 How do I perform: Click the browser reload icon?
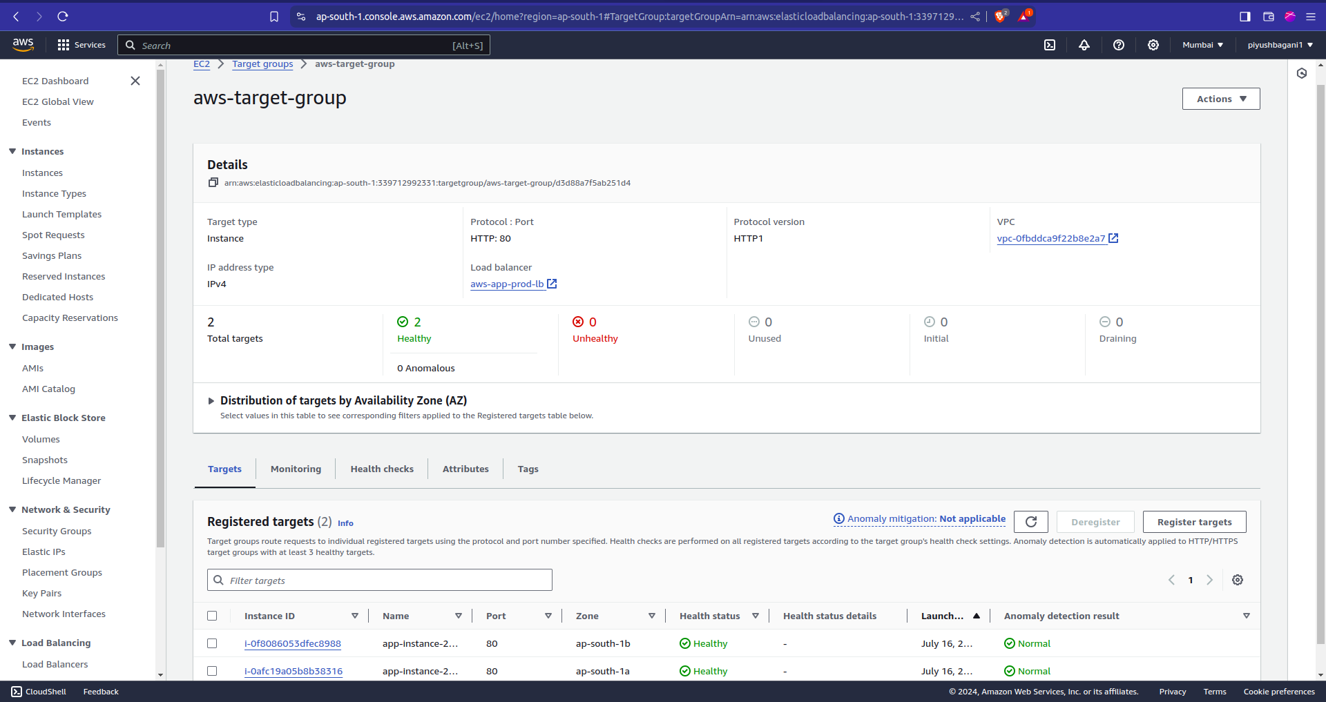63,17
